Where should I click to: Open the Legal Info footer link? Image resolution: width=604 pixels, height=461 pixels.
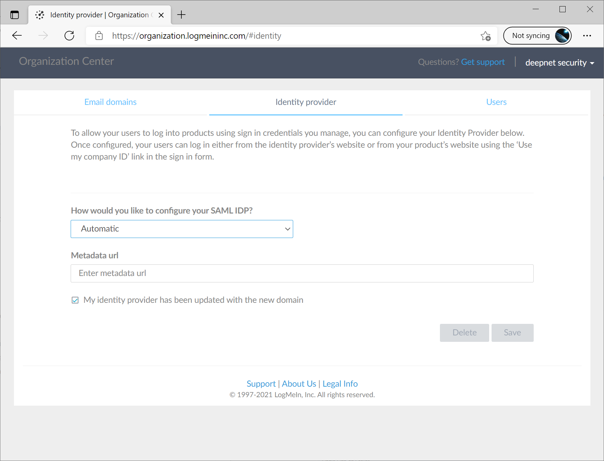[x=340, y=384]
